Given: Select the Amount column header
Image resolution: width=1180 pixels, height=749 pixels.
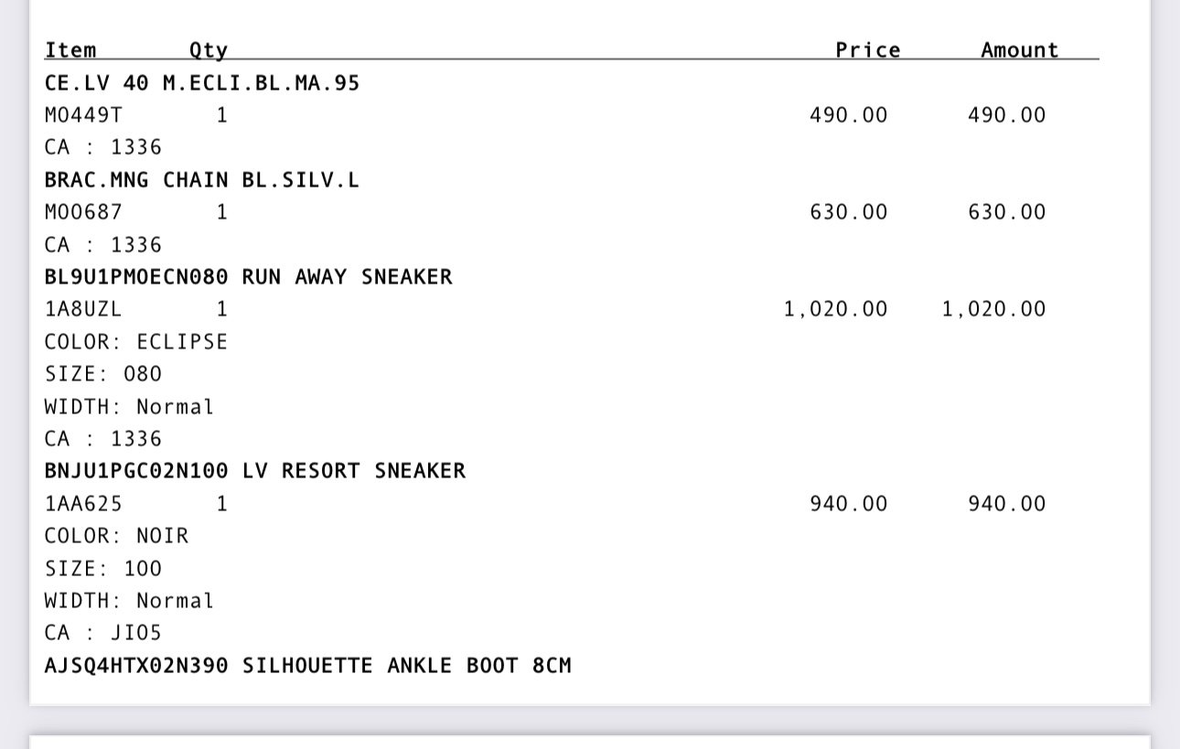Looking at the screenshot, I should pyautogui.click(x=1020, y=49).
